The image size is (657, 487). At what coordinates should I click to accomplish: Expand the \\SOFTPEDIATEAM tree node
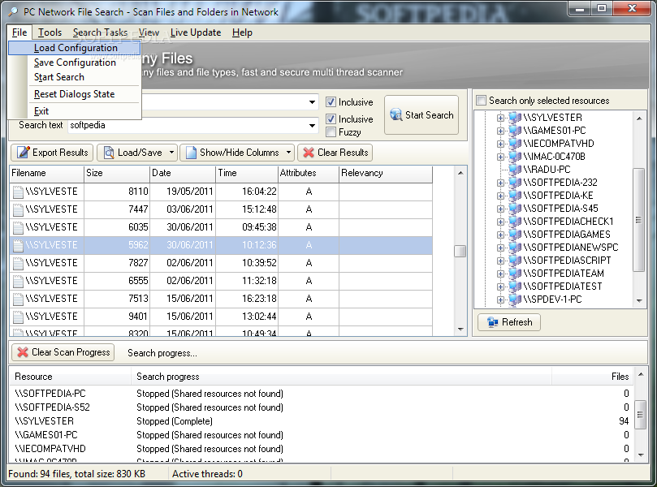tap(500, 274)
